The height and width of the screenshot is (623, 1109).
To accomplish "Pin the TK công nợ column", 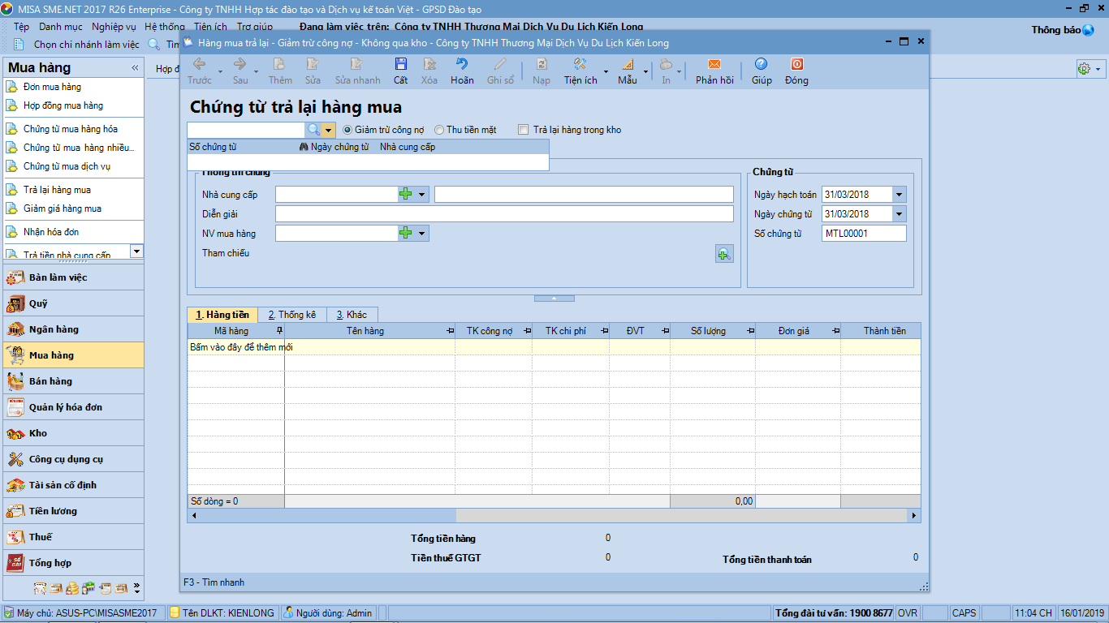I will (528, 331).
